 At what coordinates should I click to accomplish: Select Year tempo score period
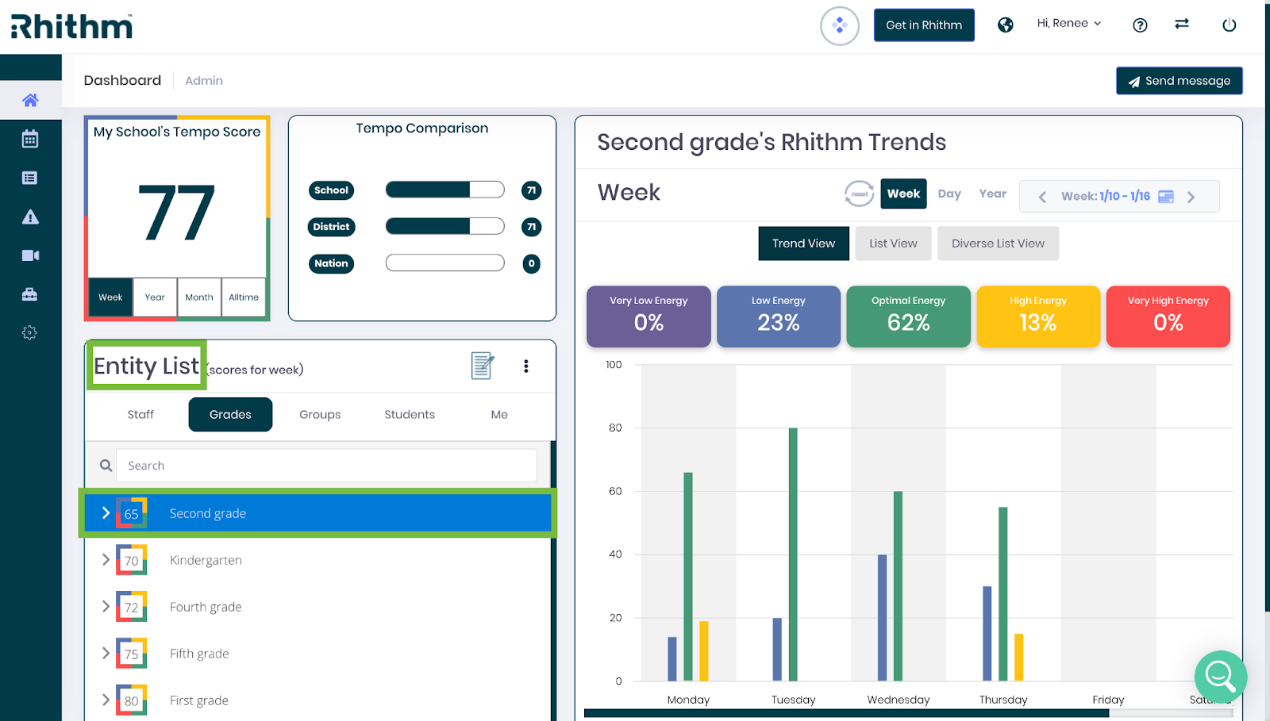(x=155, y=297)
